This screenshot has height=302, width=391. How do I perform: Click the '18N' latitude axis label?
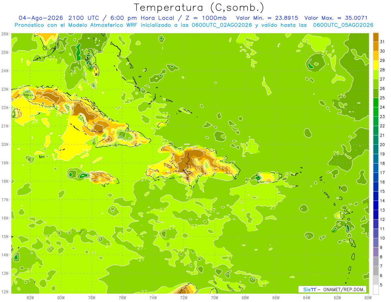click(x=5, y=181)
